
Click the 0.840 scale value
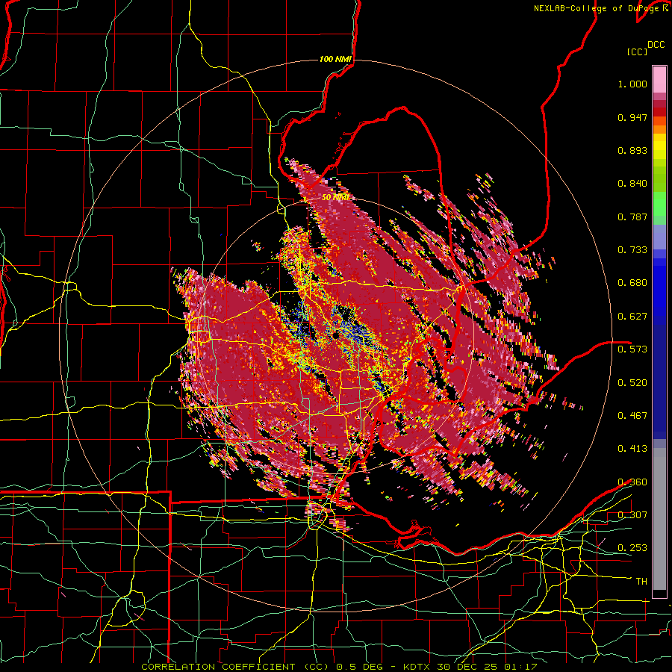(x=632, y=184)
